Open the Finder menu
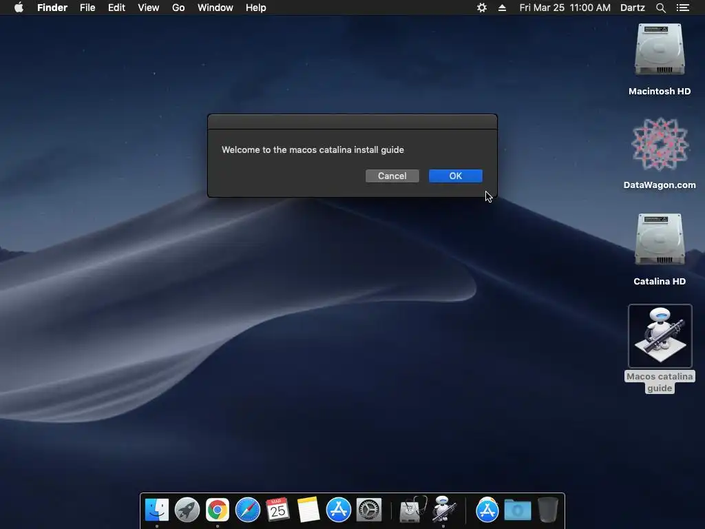 pos(52,8)
